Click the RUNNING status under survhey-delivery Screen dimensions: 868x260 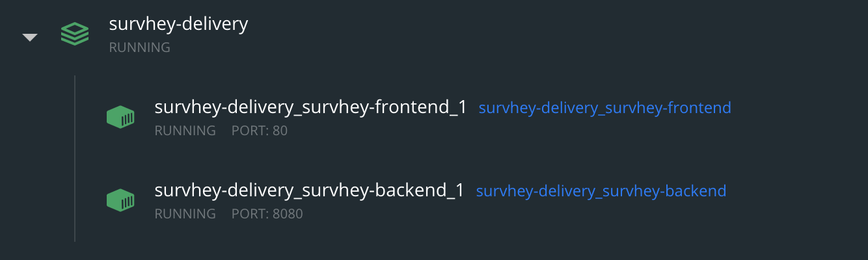coord(139,47)
